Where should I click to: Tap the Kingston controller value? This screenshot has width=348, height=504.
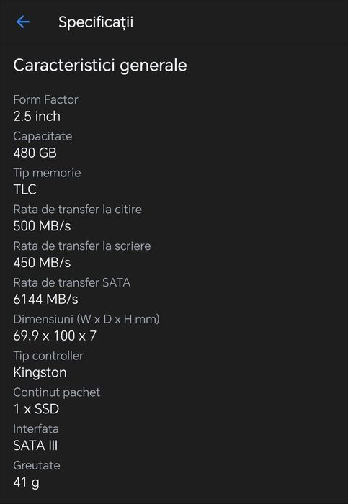pyautogui.click(x=40, y=373)
